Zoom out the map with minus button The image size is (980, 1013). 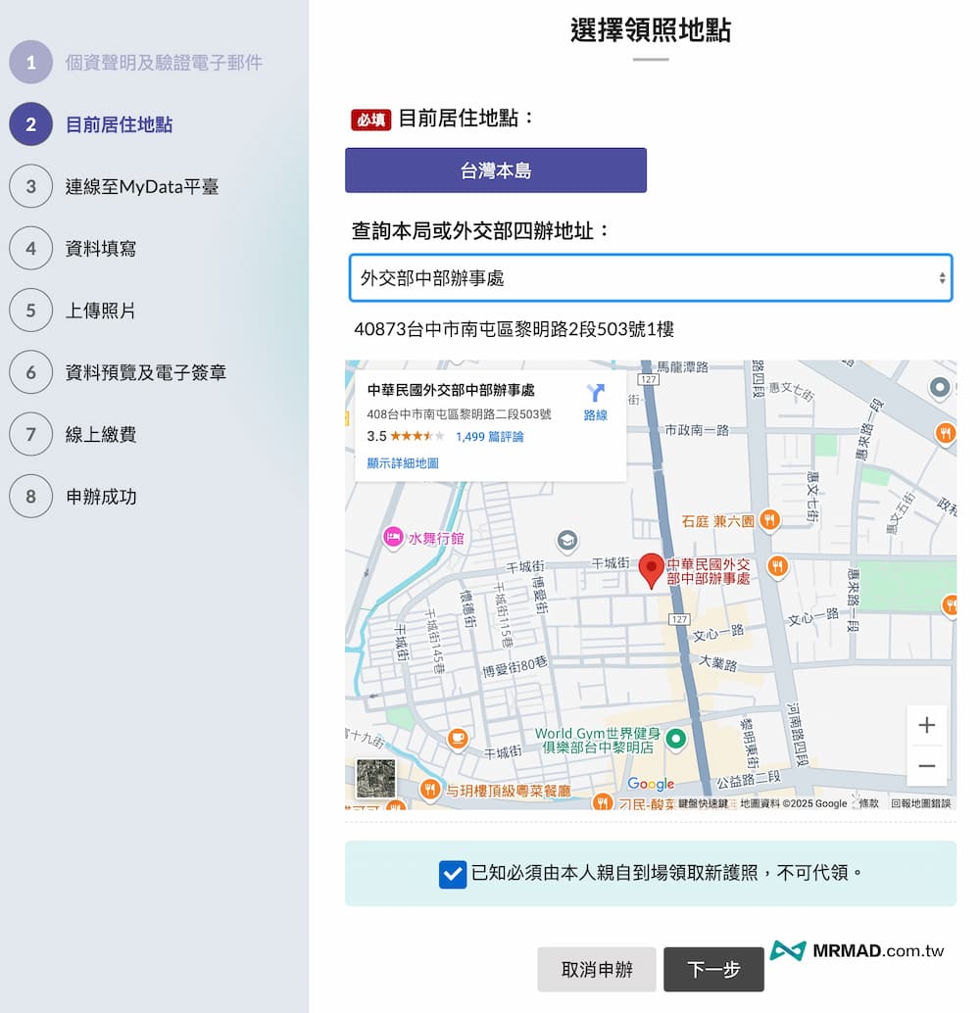pos(926,766)
